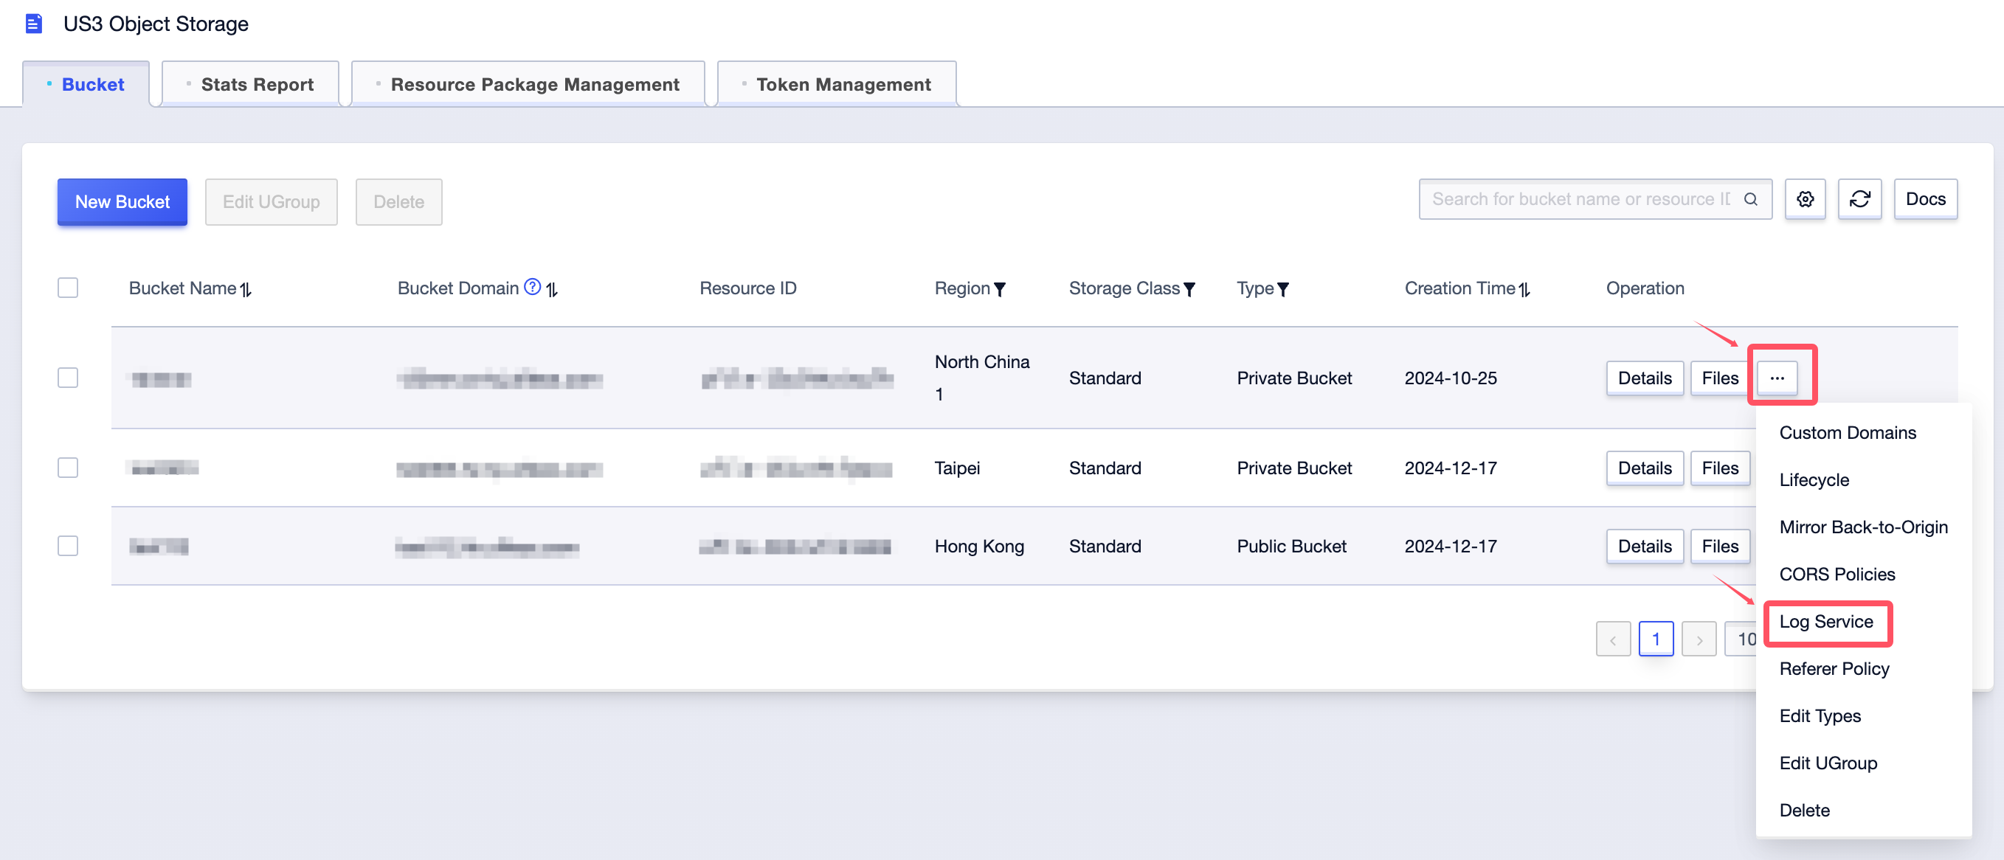Switch to the Stats Report tab
The width and height of the screenshot is (2004, 860).
click(251, 84)
